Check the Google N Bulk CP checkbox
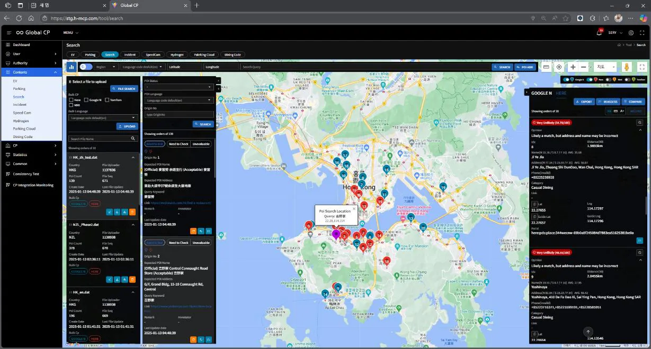Image resolution: width=651 pixels, height=349 pixels. pos(86,99)
